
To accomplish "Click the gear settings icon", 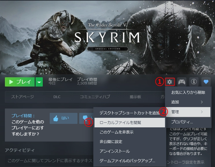I will (x=170, y=82).
